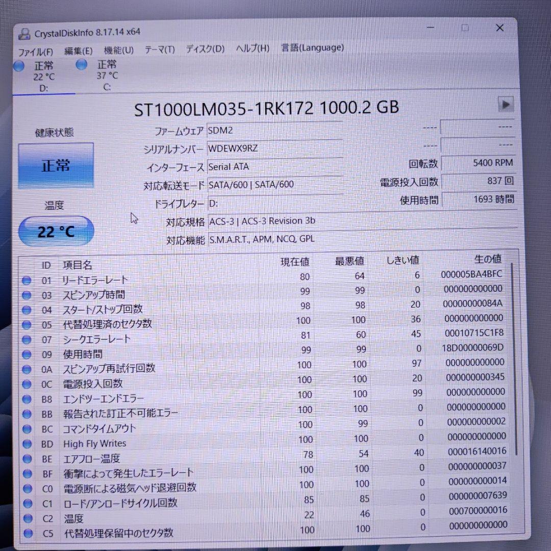
Task: Click the 正常 health status button
Action: [55, 165]
